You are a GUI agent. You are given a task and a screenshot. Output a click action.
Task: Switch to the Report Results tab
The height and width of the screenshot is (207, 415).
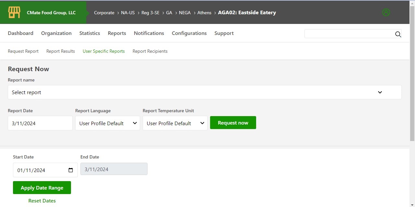pos(61,51)
